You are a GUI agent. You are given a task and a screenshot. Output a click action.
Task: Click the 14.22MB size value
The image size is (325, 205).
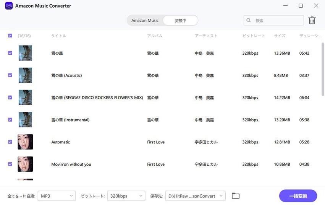282,98
